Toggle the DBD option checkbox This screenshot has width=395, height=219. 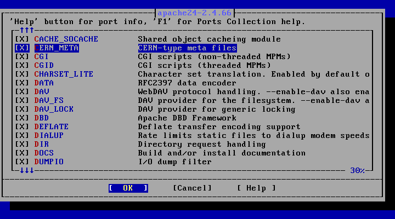coord(22,118)
